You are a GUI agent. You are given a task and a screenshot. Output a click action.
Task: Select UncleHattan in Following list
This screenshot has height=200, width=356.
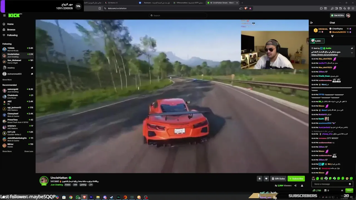coord(17,55)
